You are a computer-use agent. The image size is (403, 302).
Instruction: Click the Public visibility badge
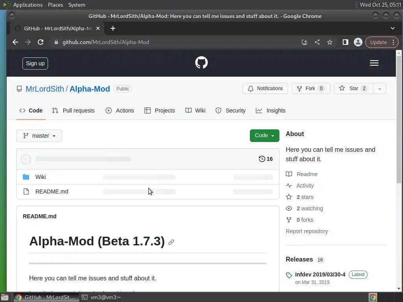click(123, 89)
